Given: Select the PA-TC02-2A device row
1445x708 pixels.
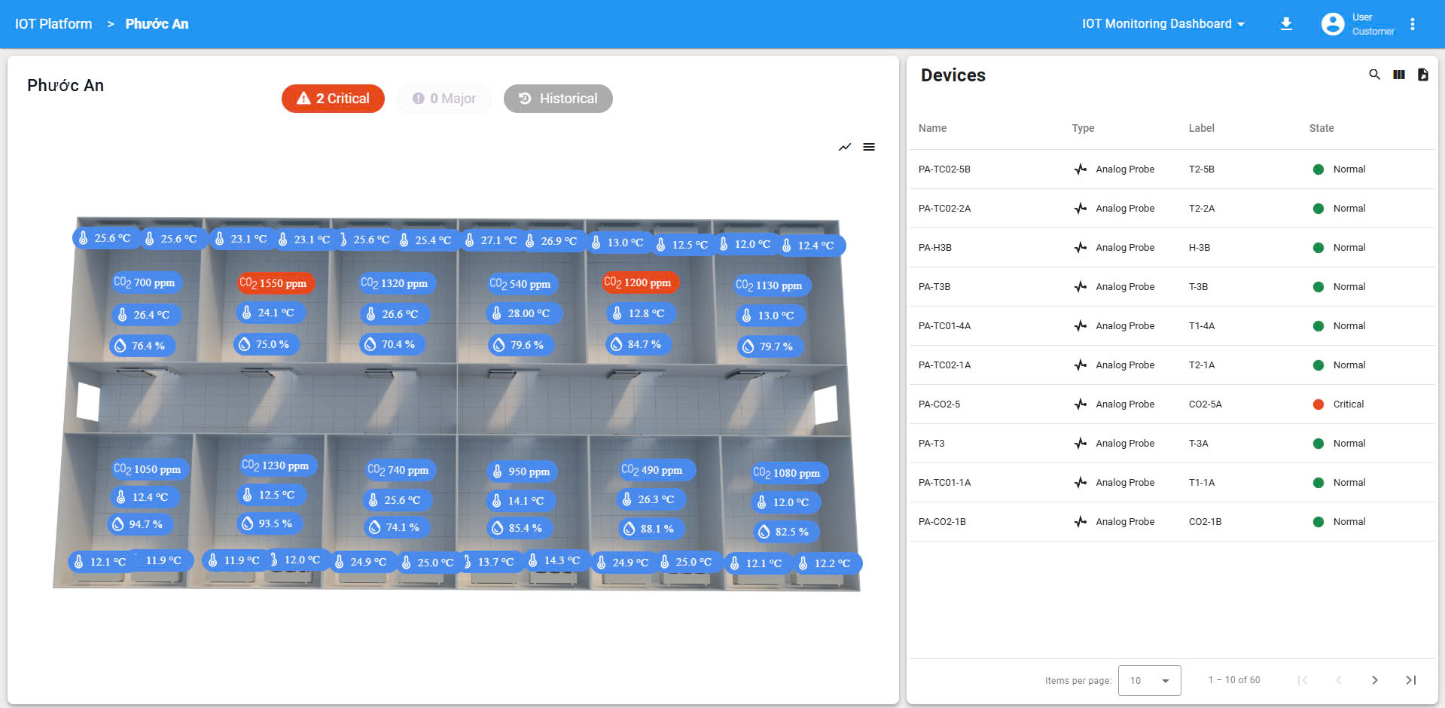Looking at the screenshot, I should 1172,209.
